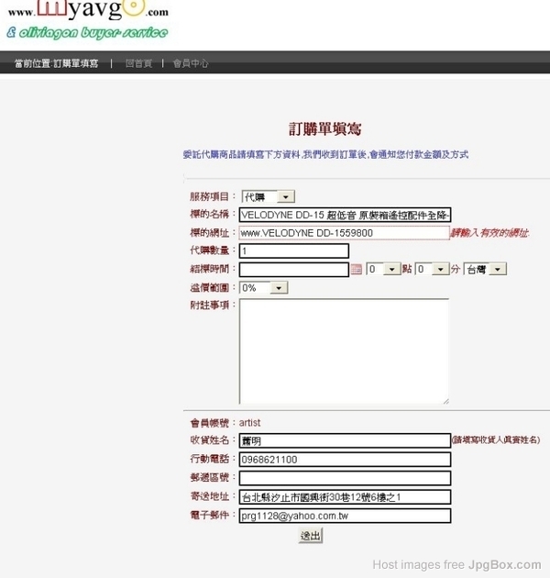The height and width of the screenshot is (578, 550).
Task: Expand the hour dropdown before 點
Action: (x=383, y=270)
